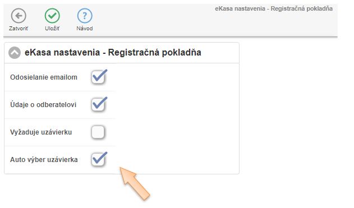Click the Uložiť text label

pos(52,29)
